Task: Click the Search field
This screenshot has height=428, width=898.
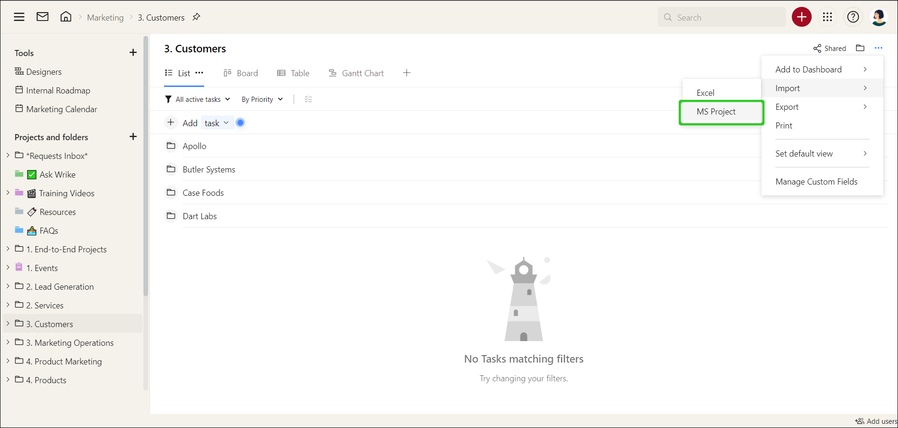Action: [x=722, y=17]
